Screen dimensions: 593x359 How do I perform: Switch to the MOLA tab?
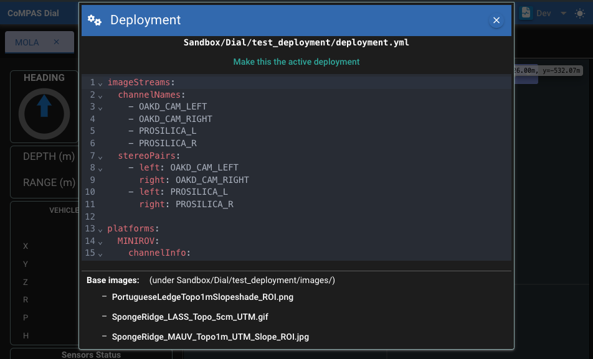click(x=27, y=42)
